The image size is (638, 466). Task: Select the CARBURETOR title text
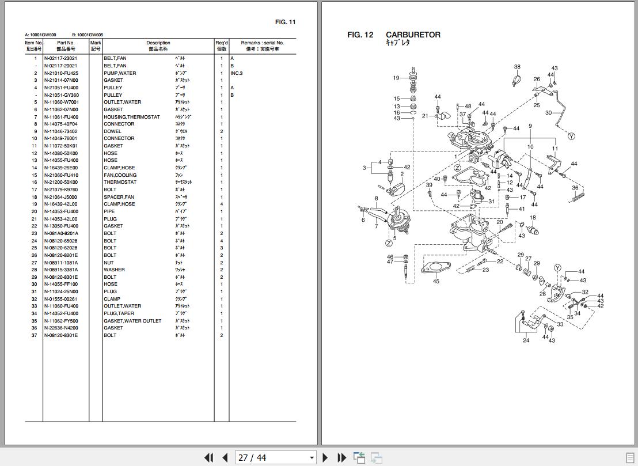tap(413, 35)
